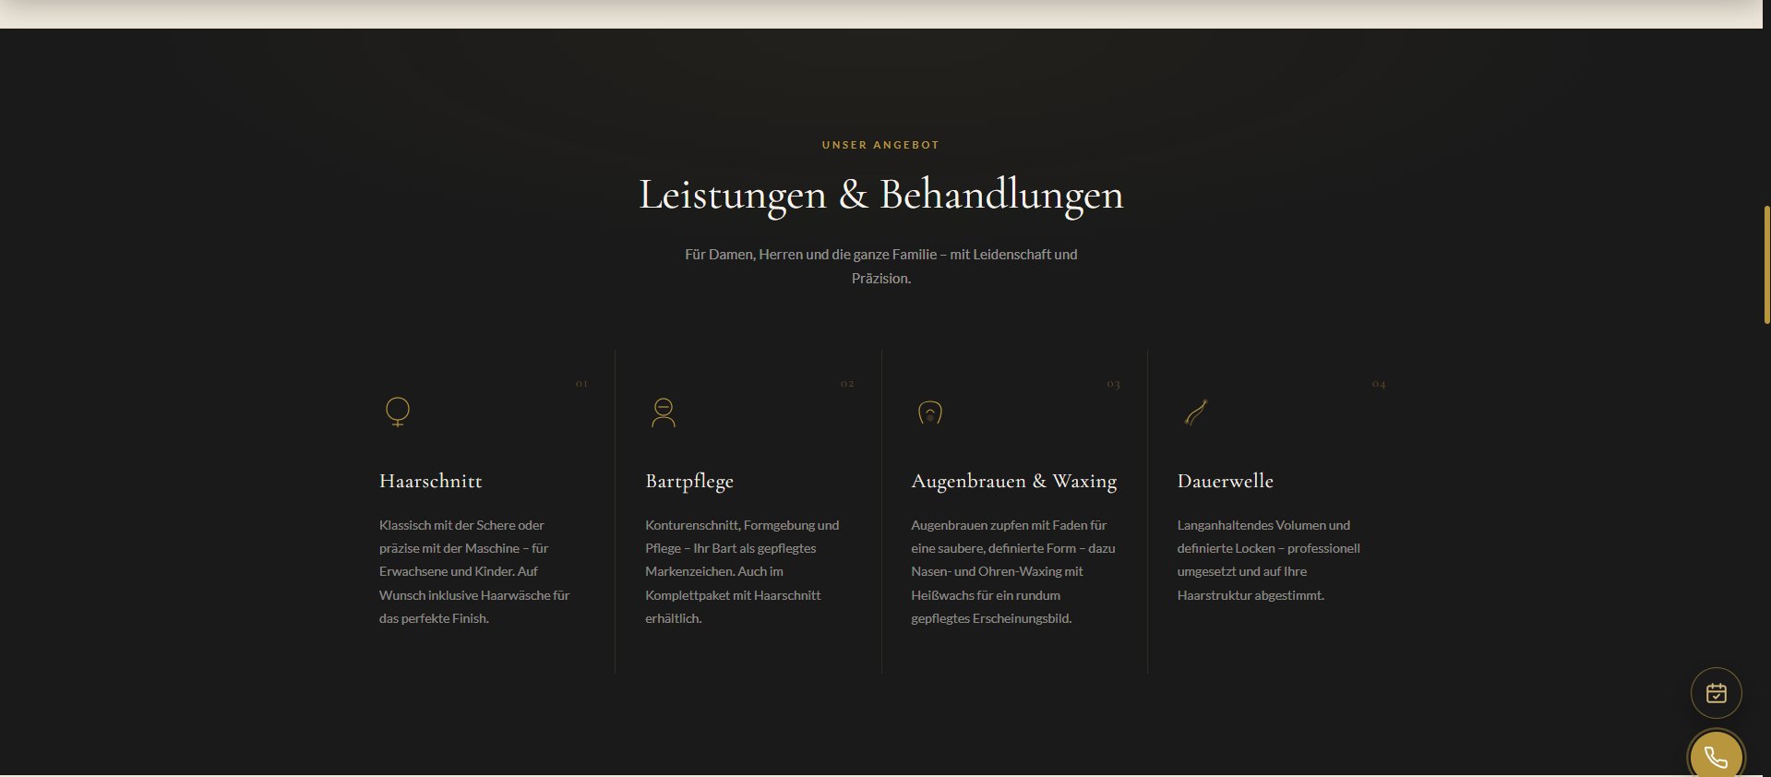Click card number 01
1771x777 pixels.
581,384
